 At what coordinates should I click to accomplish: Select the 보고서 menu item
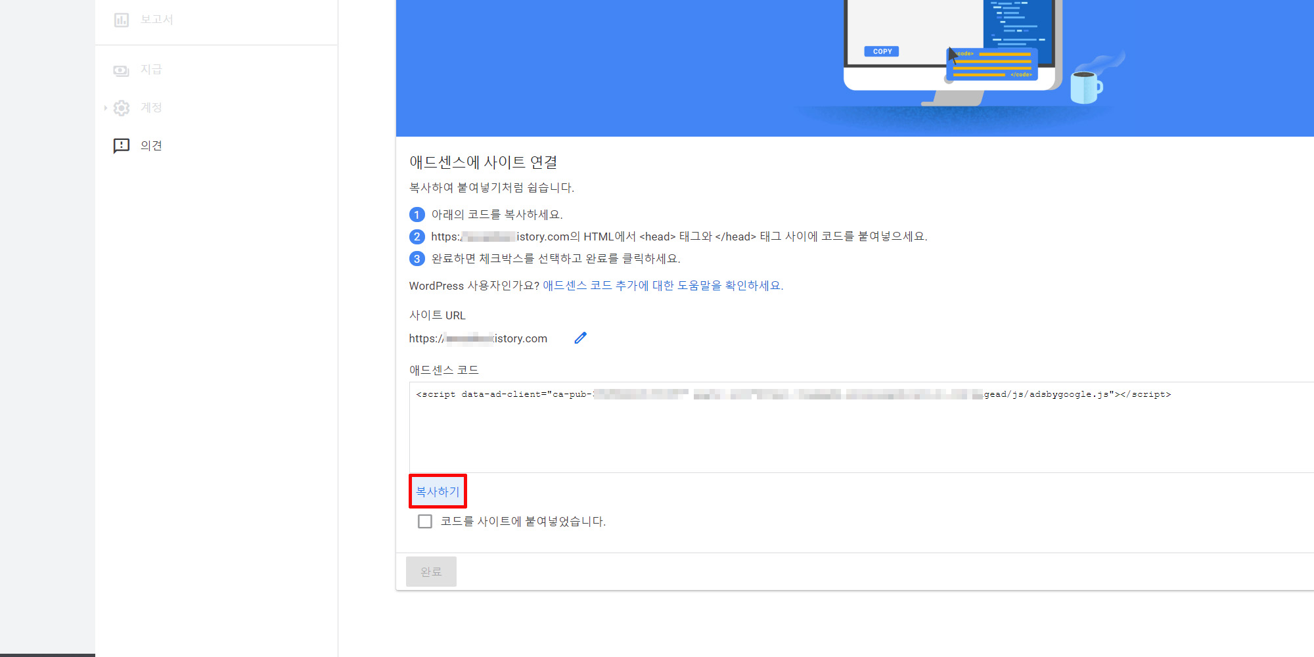[157, 20]
